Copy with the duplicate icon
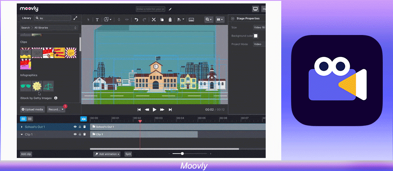The height and width of the screenshot is (171, 393). pos(162,20)
